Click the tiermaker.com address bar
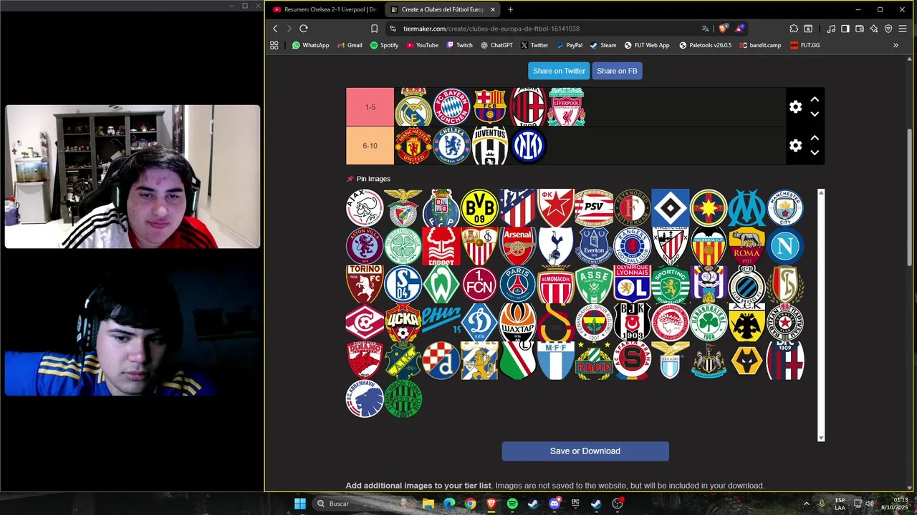This screenshot has height=515, width=917. pos(544,29)
